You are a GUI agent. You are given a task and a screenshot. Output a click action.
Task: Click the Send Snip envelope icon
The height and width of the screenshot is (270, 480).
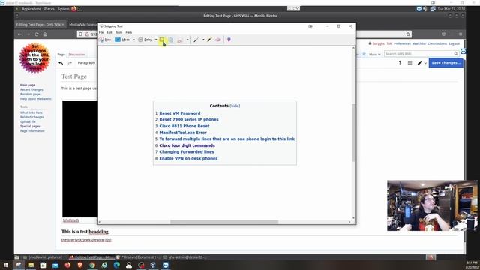point(180,40)
